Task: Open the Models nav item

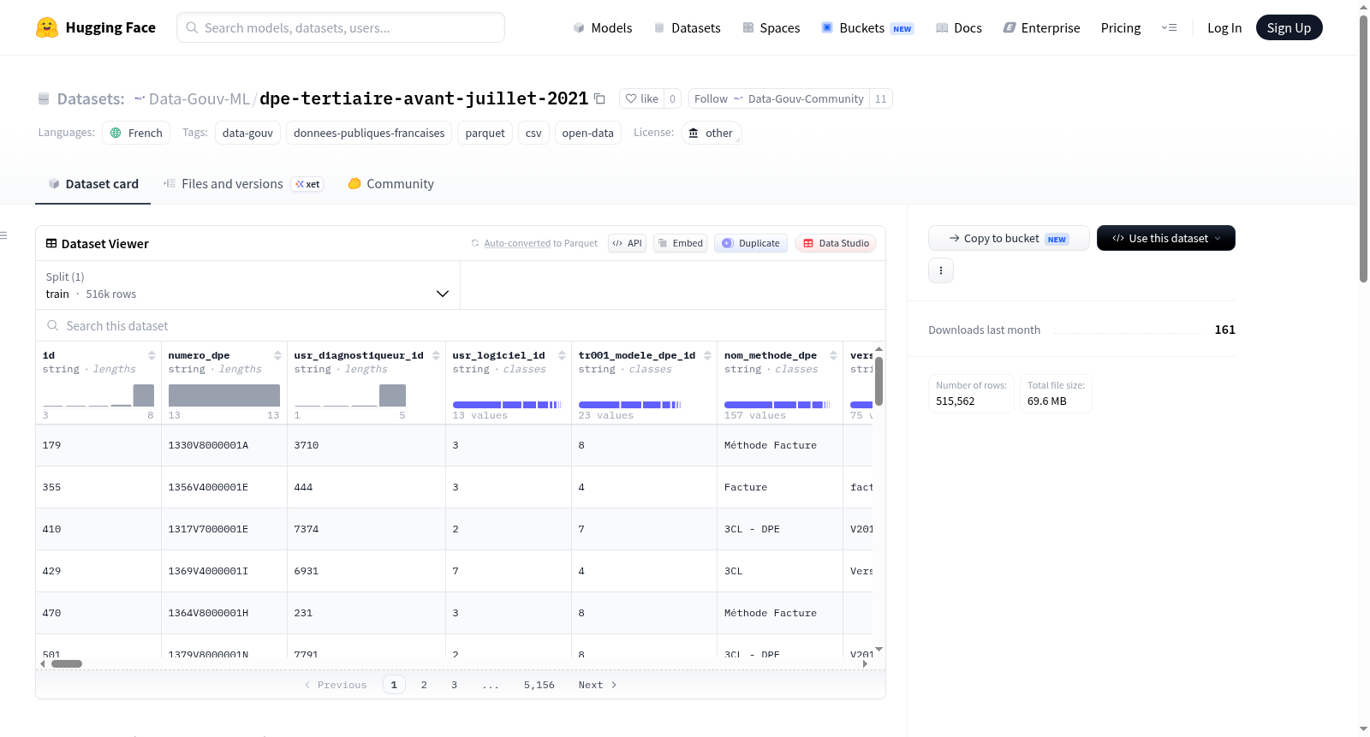Action: tap(603, 28)
